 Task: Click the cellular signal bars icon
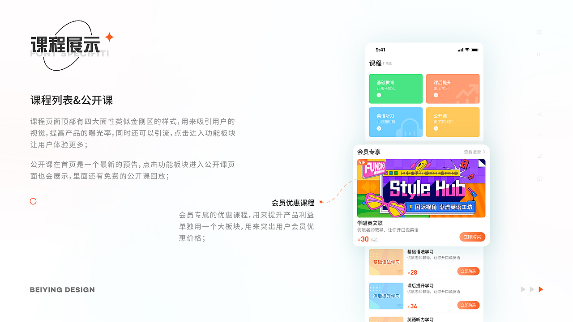460,50
